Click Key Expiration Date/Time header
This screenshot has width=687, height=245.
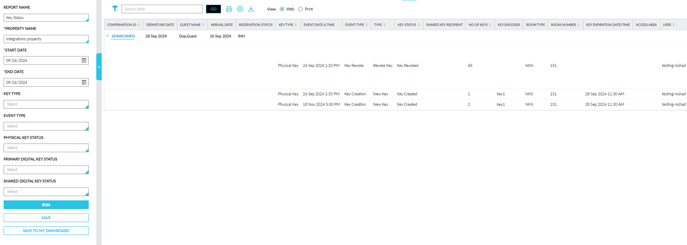tap(608, 25)
